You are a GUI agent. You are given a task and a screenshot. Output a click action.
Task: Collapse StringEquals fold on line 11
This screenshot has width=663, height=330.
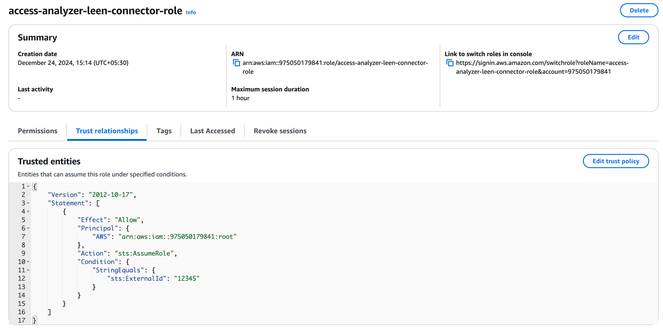click(x=28, y=270)
